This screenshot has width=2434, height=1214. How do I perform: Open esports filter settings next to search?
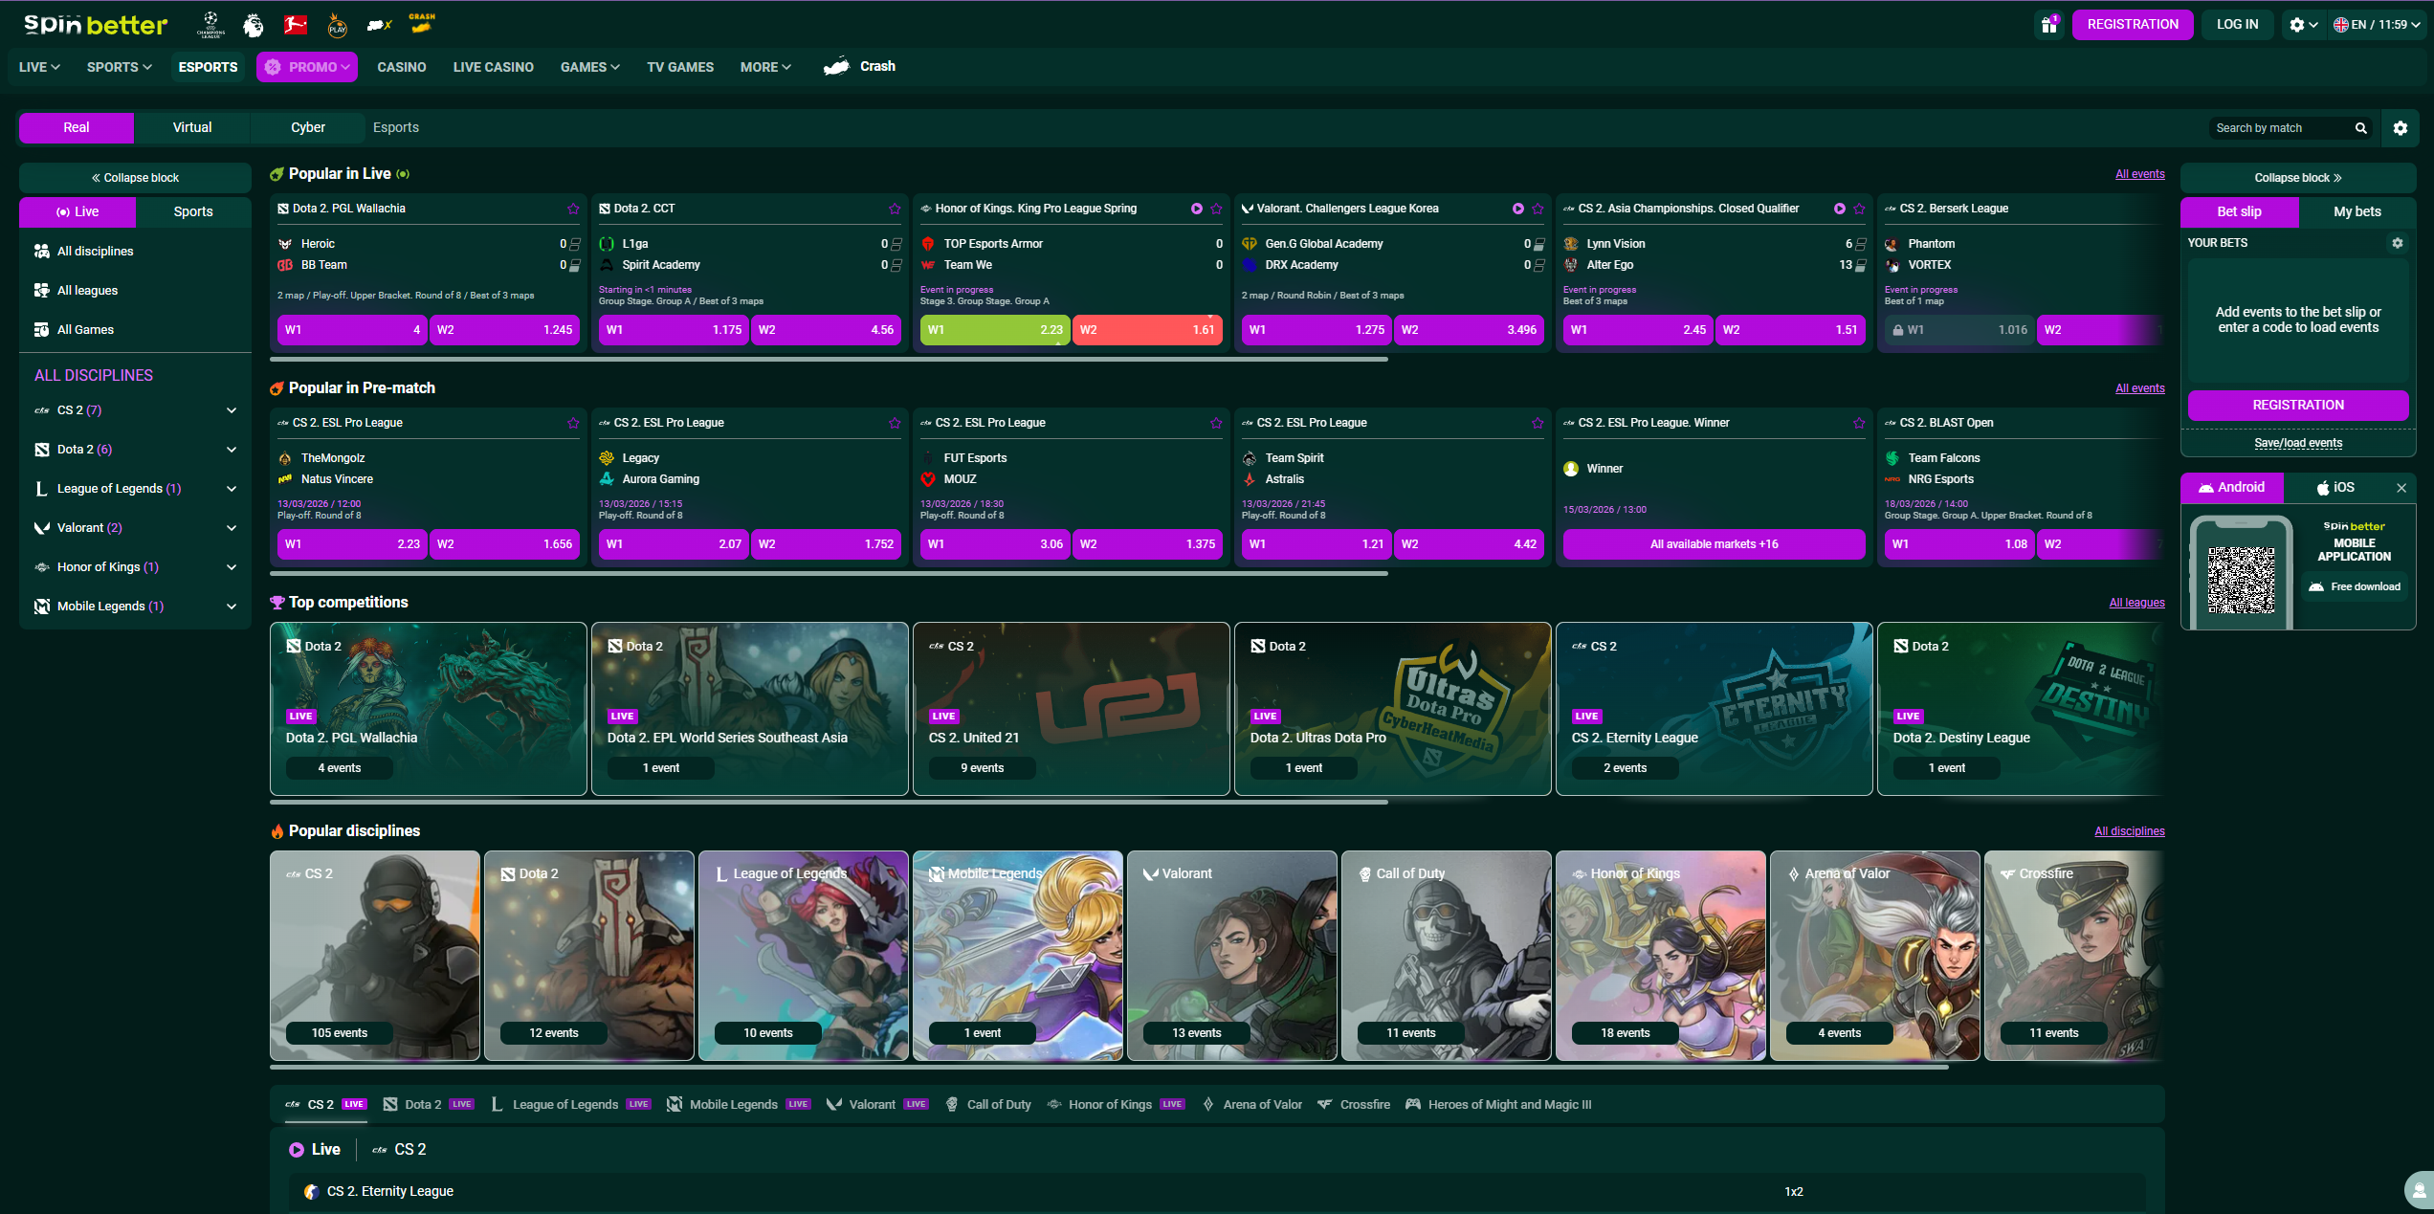[2401, 127]
